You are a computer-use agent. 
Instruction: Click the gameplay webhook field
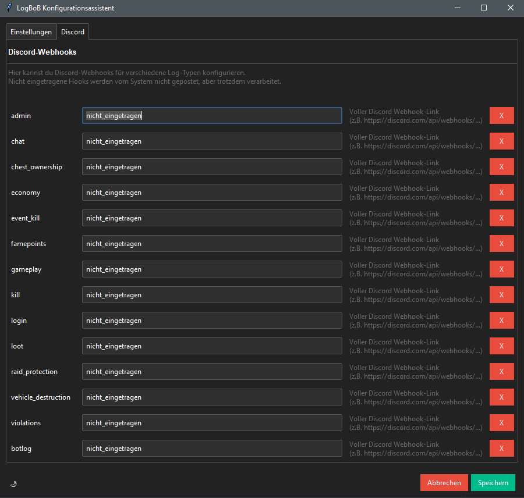tap(212, 269)
